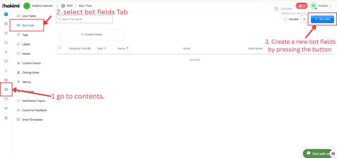The image size is (337, 158).
Task: Open the megaphone broadcast icon
Action: pos(6,108)
